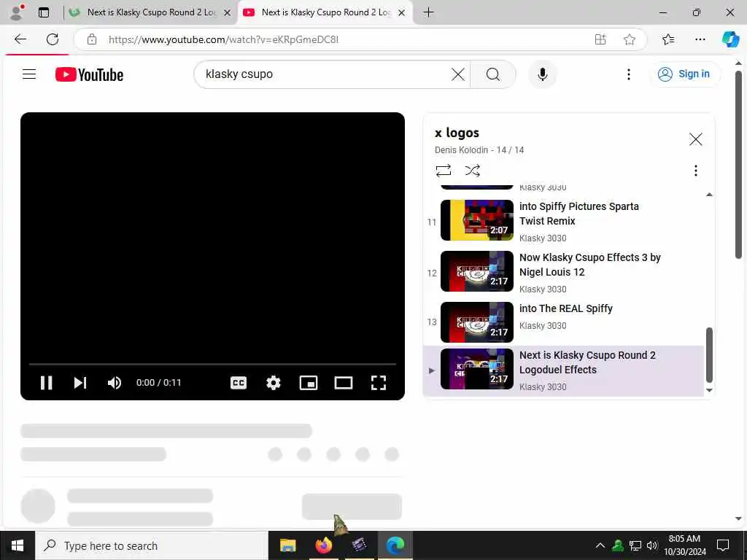Image resolution: width=747 pixels, height=560 pixels.
Task: Select the active YouTube tab
Action: [x=326, y=12]
